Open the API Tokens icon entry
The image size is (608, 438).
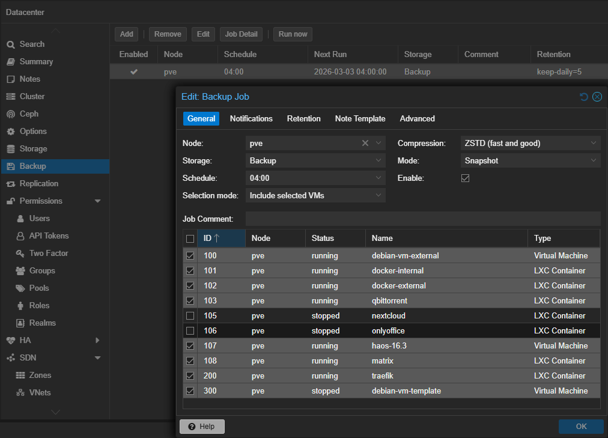[20, 236]
